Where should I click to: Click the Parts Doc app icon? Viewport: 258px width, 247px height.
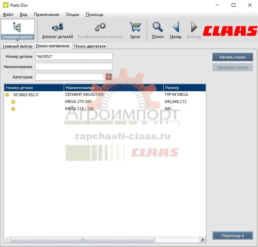[6, 5]
